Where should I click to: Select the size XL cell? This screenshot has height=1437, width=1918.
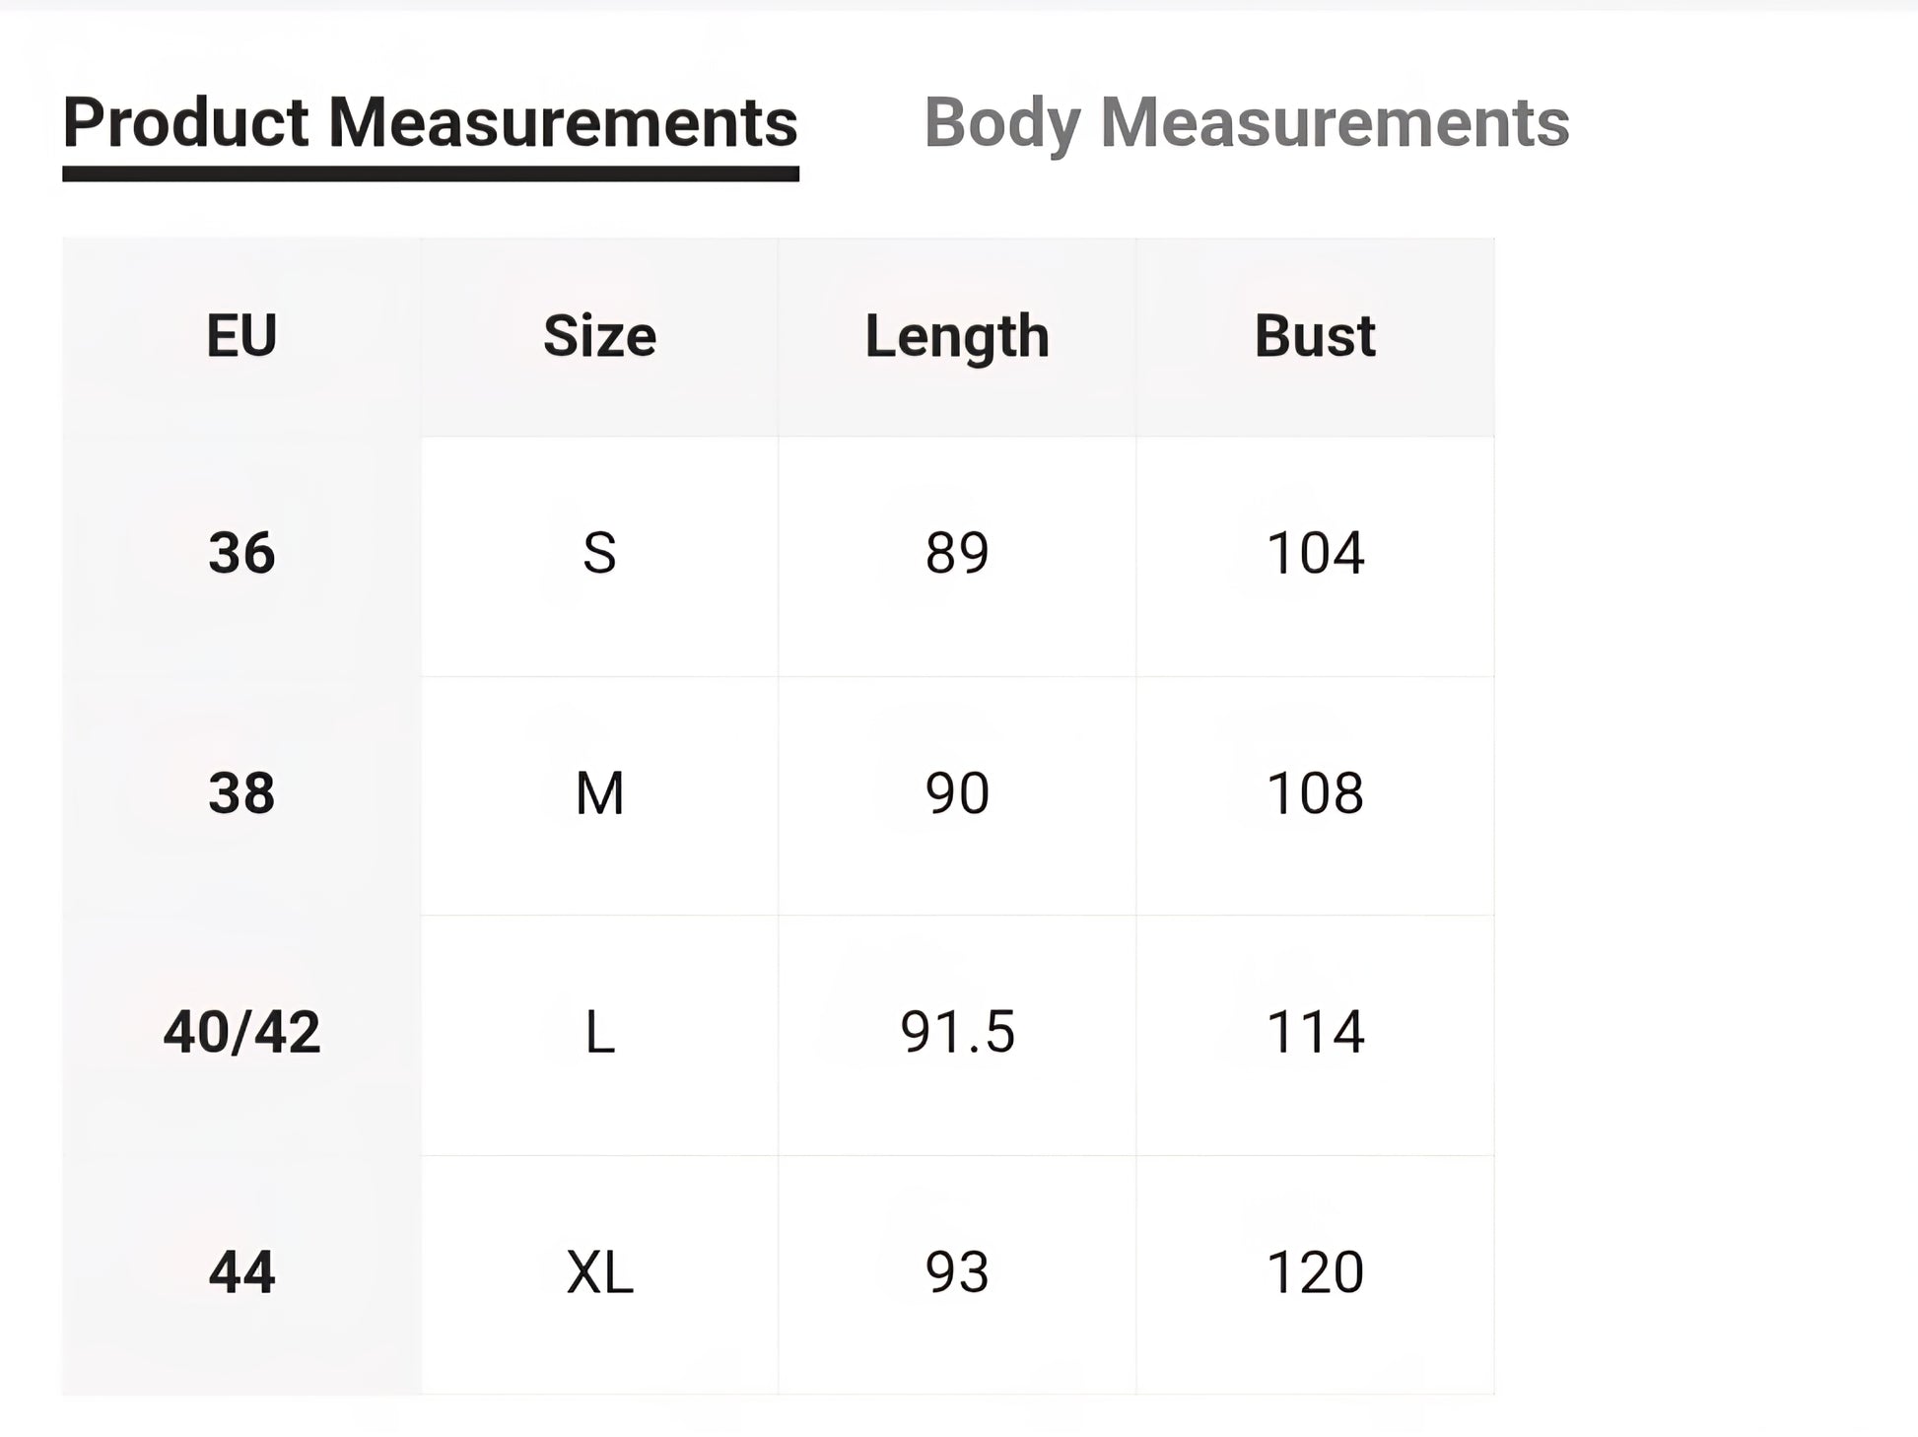click(599, 1272)
